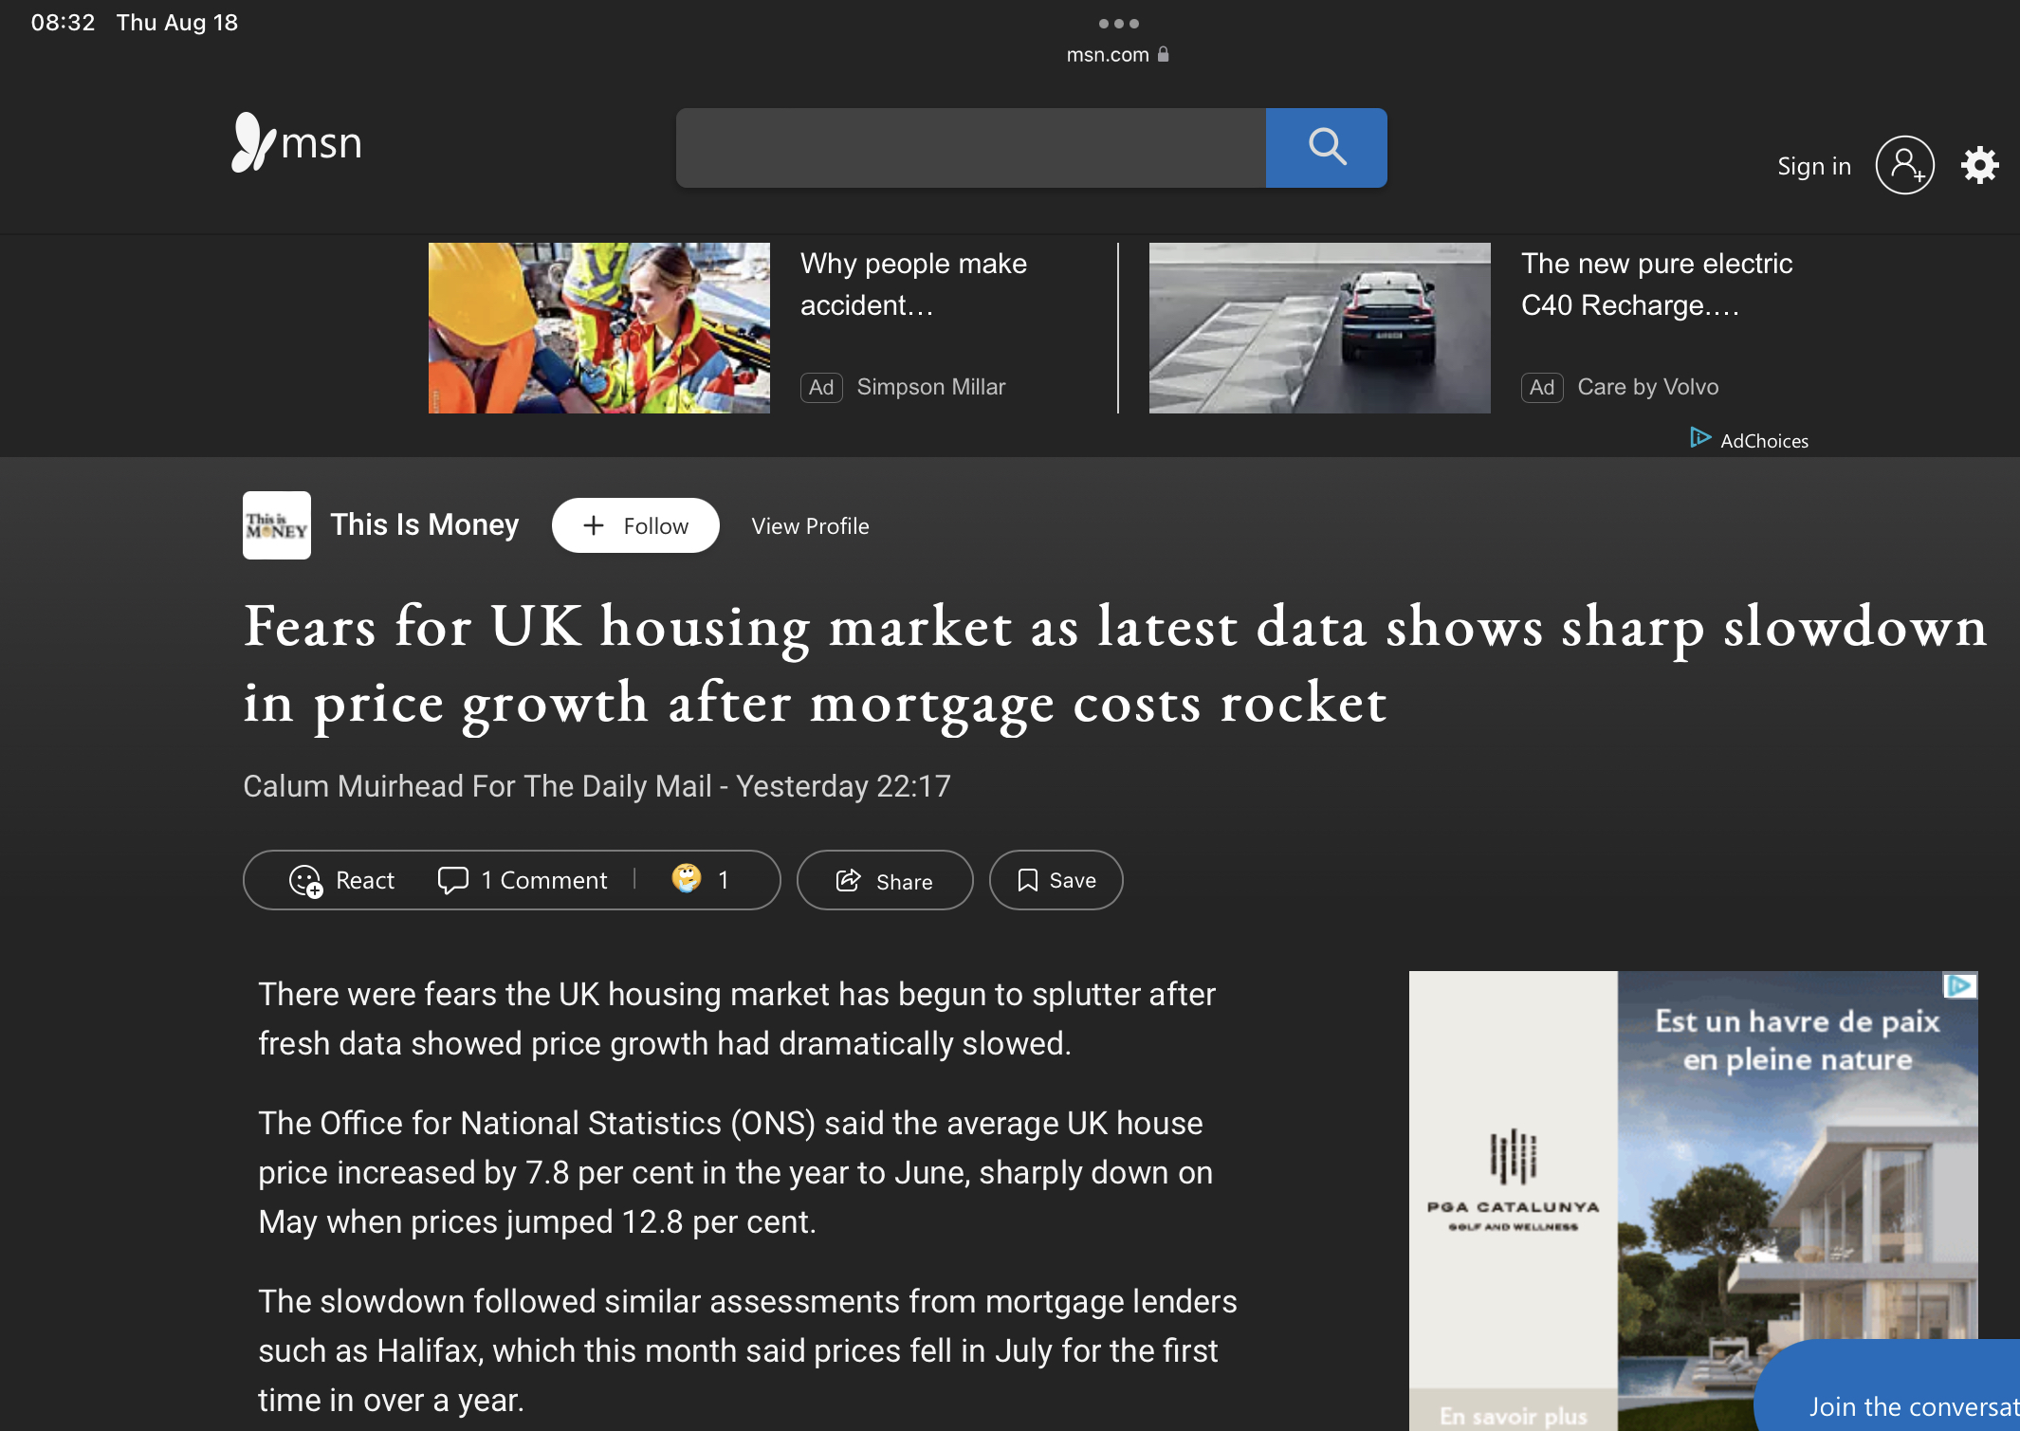The width and height of the screenshot is (2020, 1431).
Task: Open the accident claims ad thumbnail
Action: pos(599,328)
